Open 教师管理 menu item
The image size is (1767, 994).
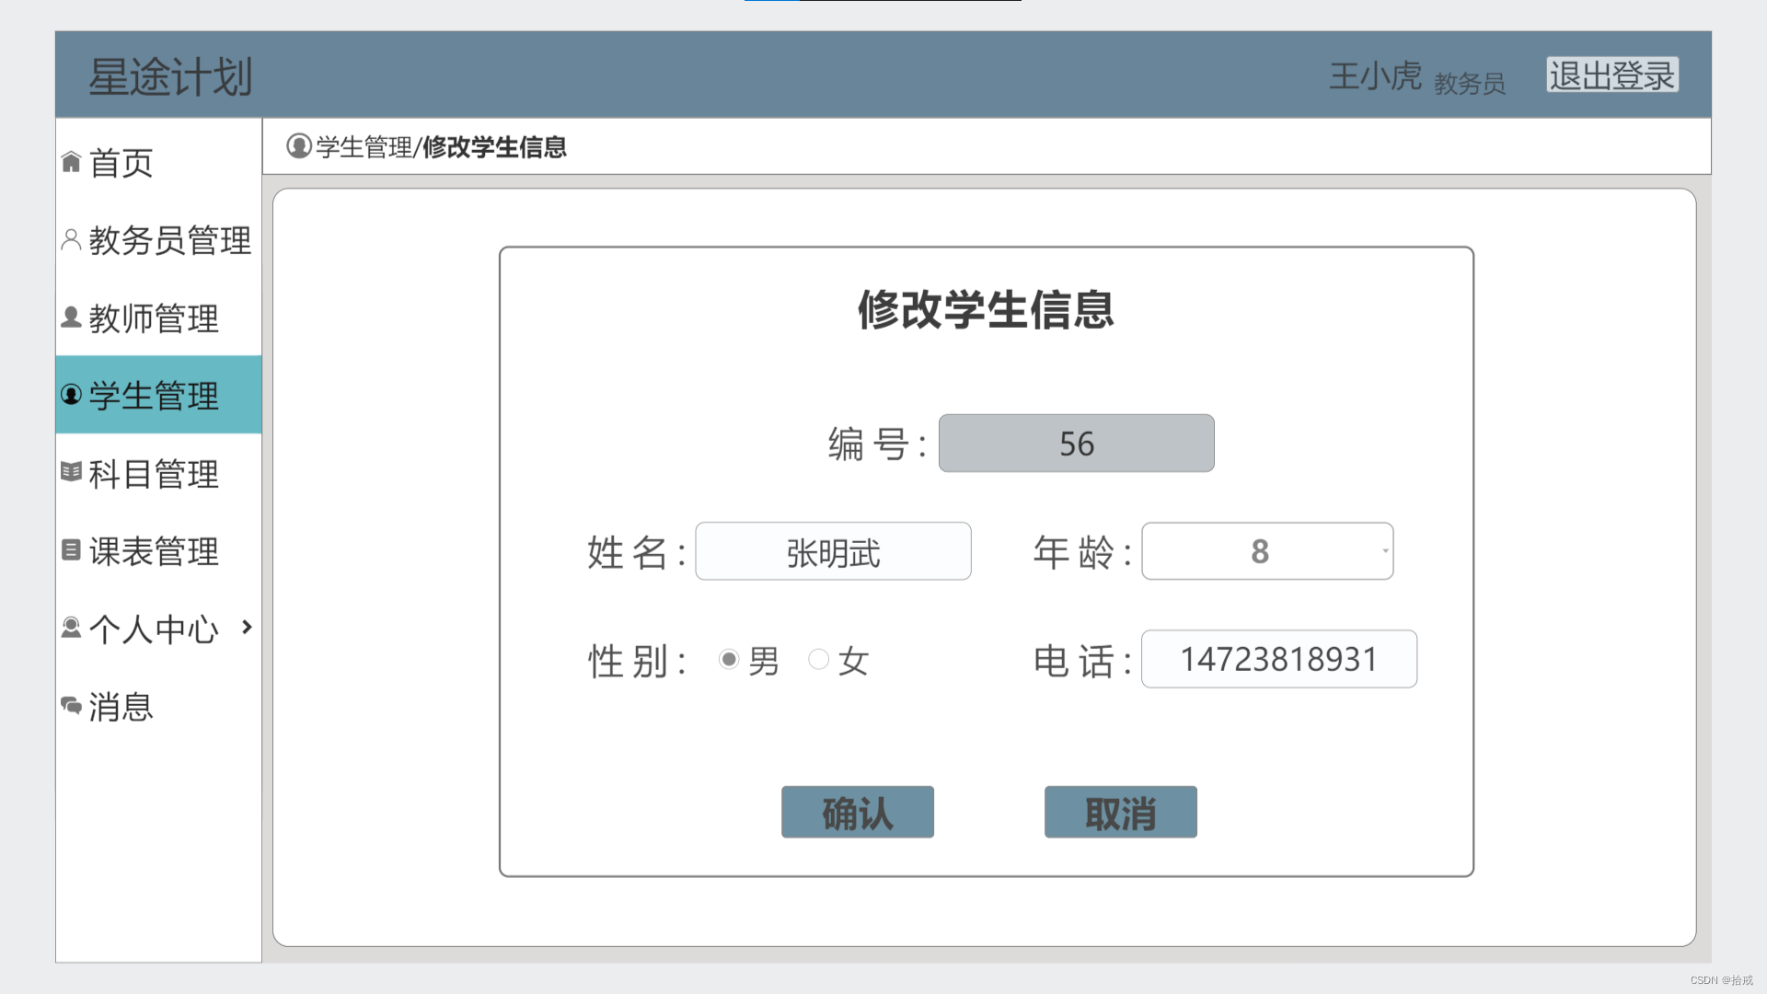[154, 318]
